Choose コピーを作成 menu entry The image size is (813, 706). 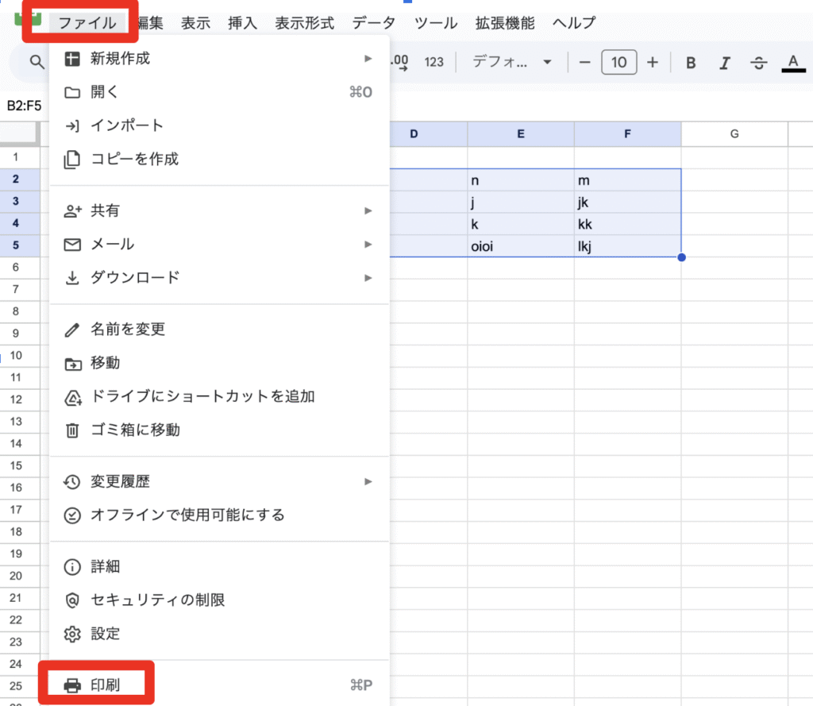click(134, 159)
